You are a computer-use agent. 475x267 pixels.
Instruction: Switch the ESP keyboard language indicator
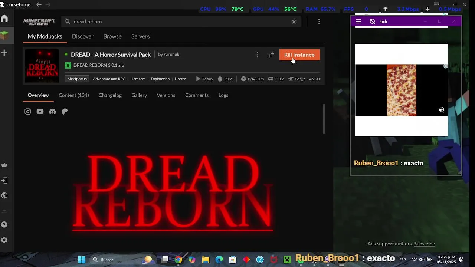click(x=402, y=260)
